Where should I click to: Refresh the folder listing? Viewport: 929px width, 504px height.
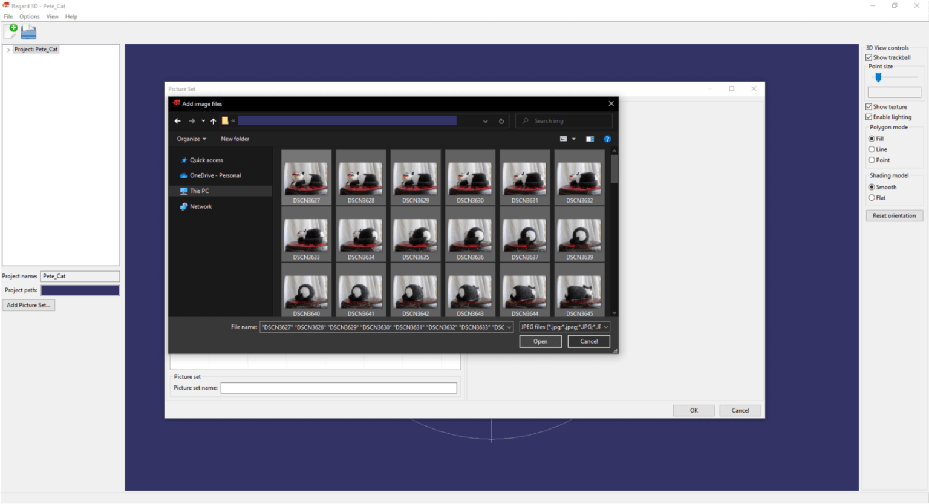click(501, 121)
